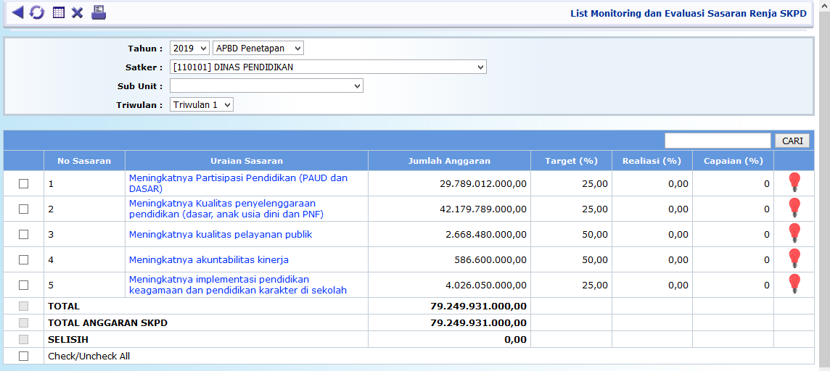830x371 pixels.
Task: Click the print icon in toolbar
Action: [x=99, y=12]
